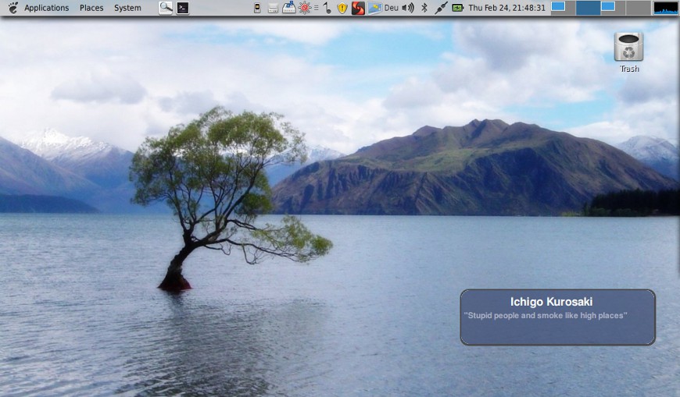Click the Bluetooth tray icon
The height and width of the screenshot is (397, 680).
(x=424, y=8)
